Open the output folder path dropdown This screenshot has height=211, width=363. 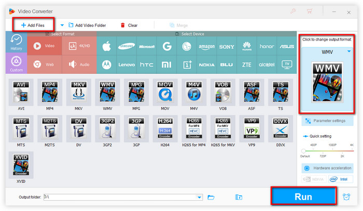199,198
